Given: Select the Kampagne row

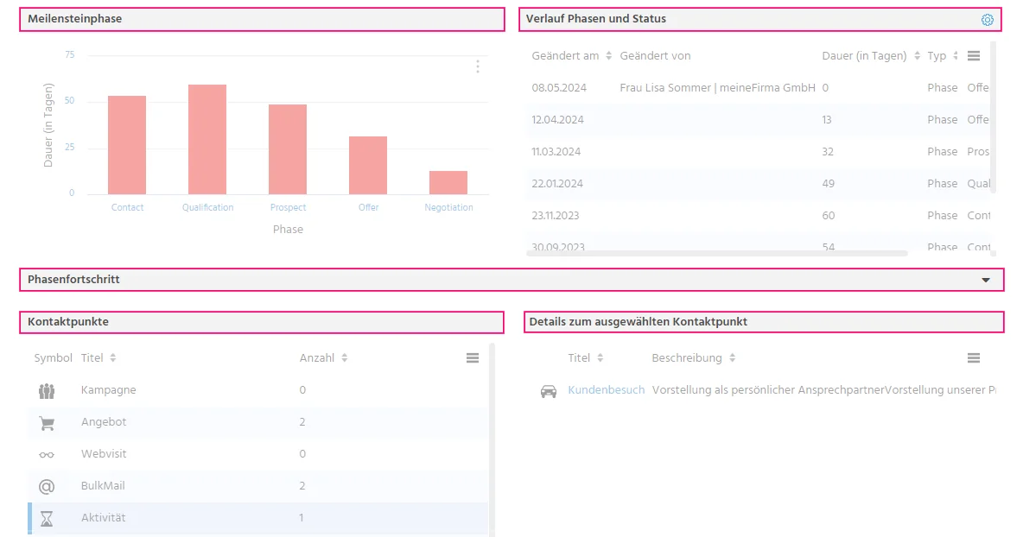Looking at the screenshot, I should [x=257, y=390].
